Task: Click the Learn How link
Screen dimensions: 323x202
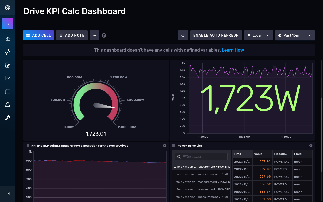Action: pos(233,50)
